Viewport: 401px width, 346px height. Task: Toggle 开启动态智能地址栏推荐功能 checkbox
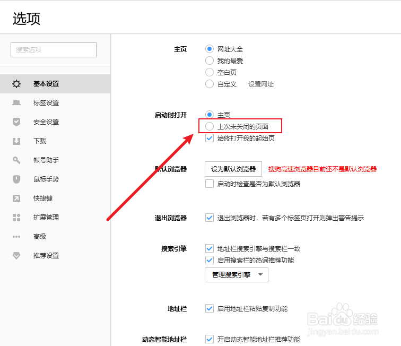point(210,339)
